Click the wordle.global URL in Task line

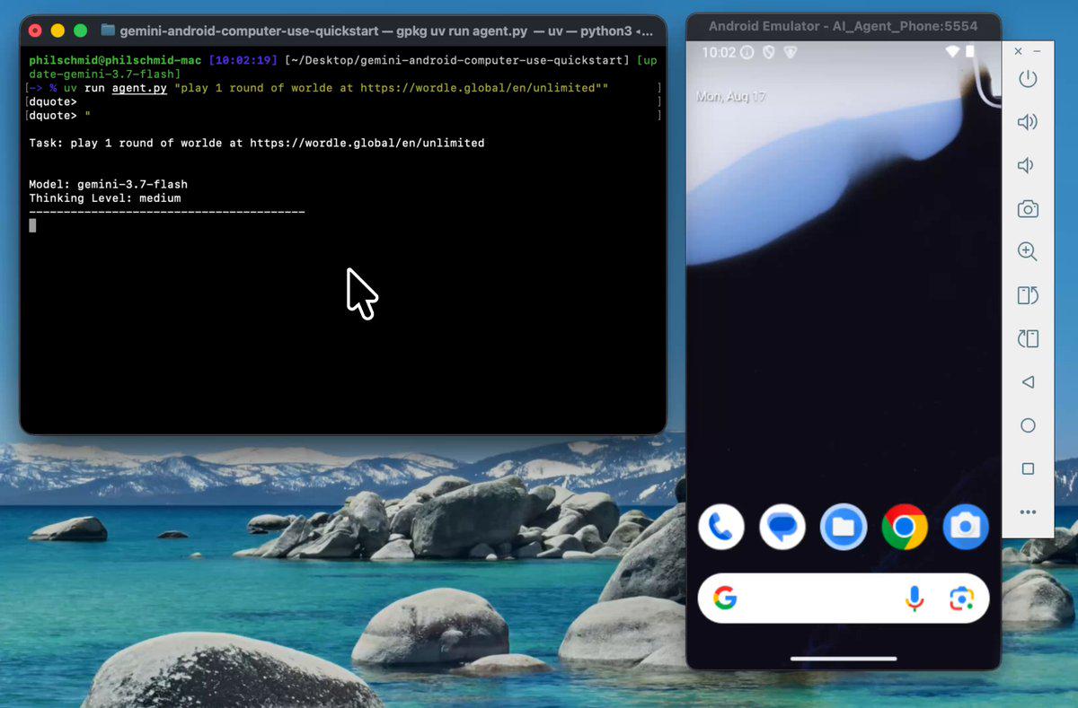click(367, 143)
